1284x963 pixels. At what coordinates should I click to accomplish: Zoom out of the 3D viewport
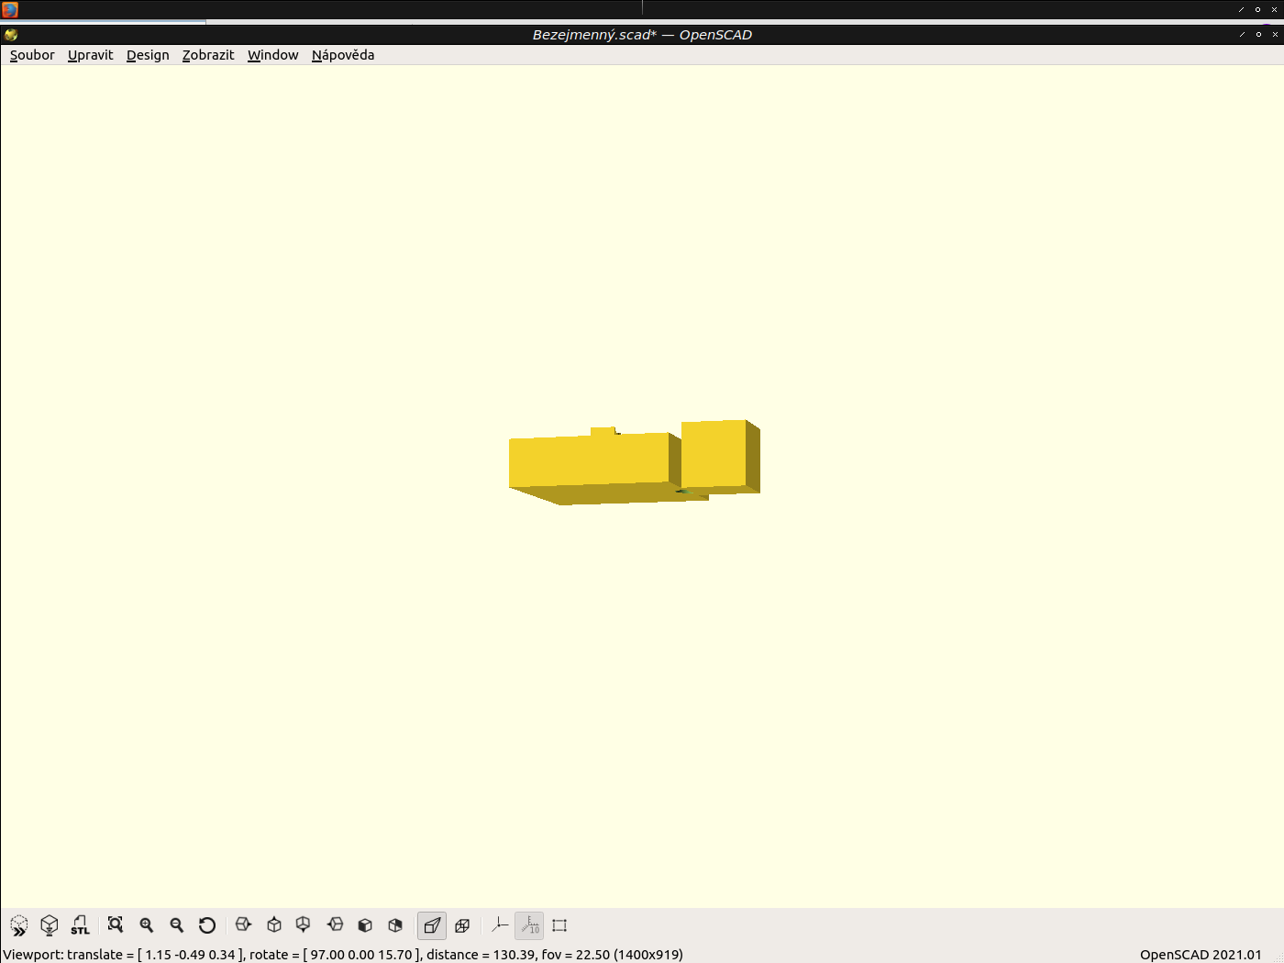click(177, 925)
